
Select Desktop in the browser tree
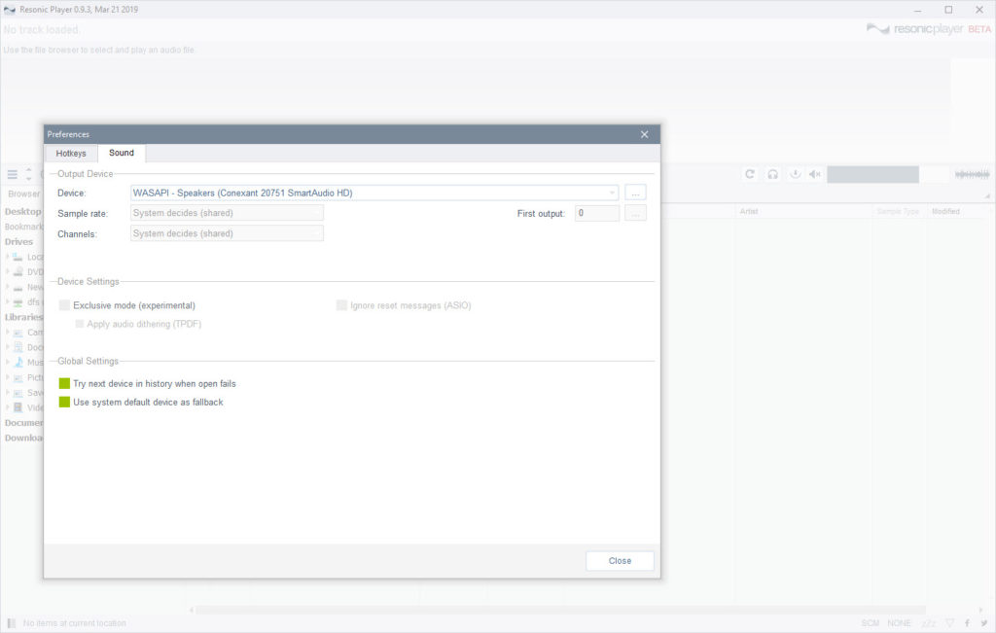click(23, 211)
